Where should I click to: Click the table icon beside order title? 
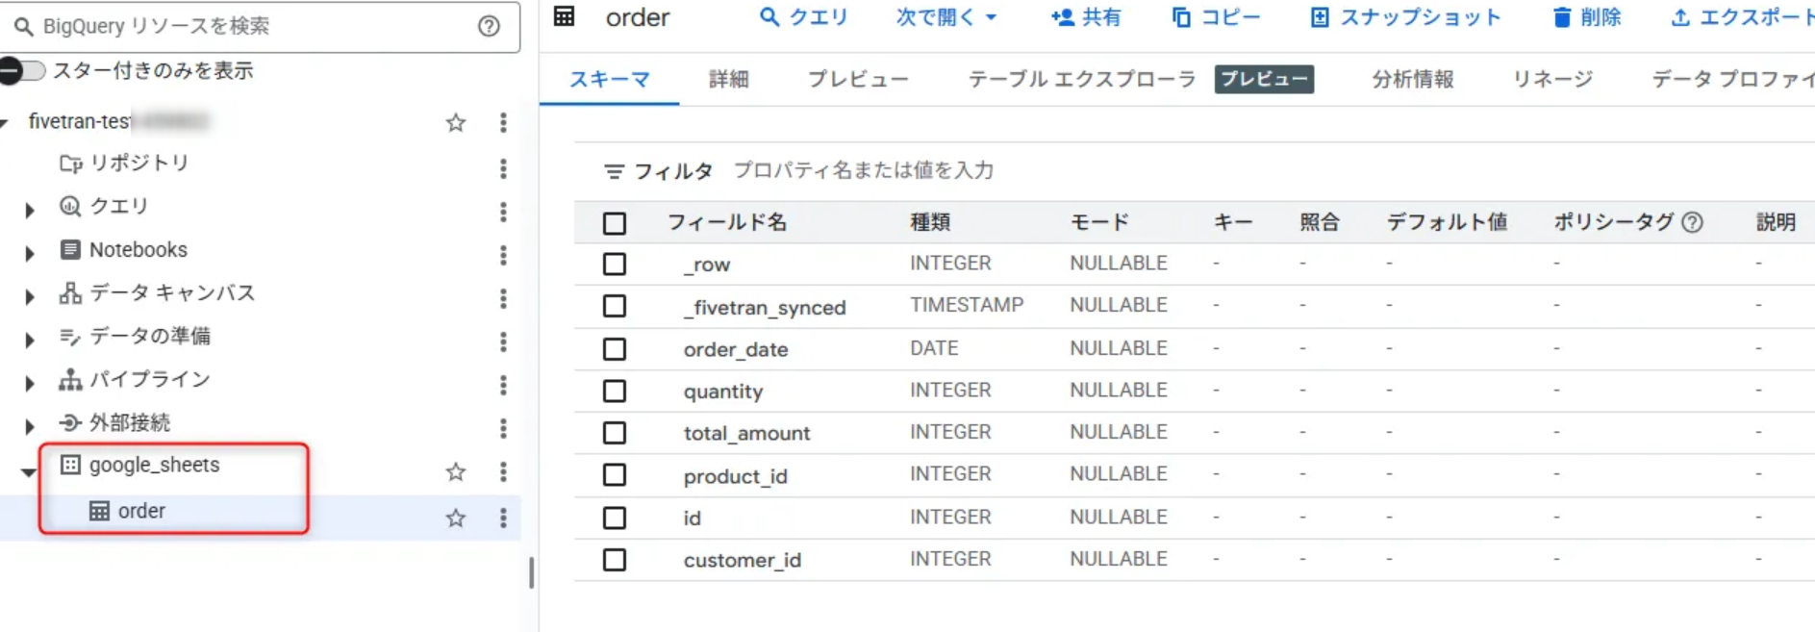(x=565, y=16)
